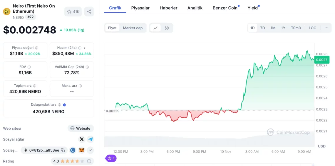Click the $850,48M volume value
Screen dimensions: 335x166
(63, 54)
